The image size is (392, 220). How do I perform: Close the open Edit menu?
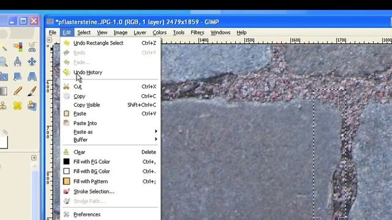pyautogui.click(x=67, y=32)
